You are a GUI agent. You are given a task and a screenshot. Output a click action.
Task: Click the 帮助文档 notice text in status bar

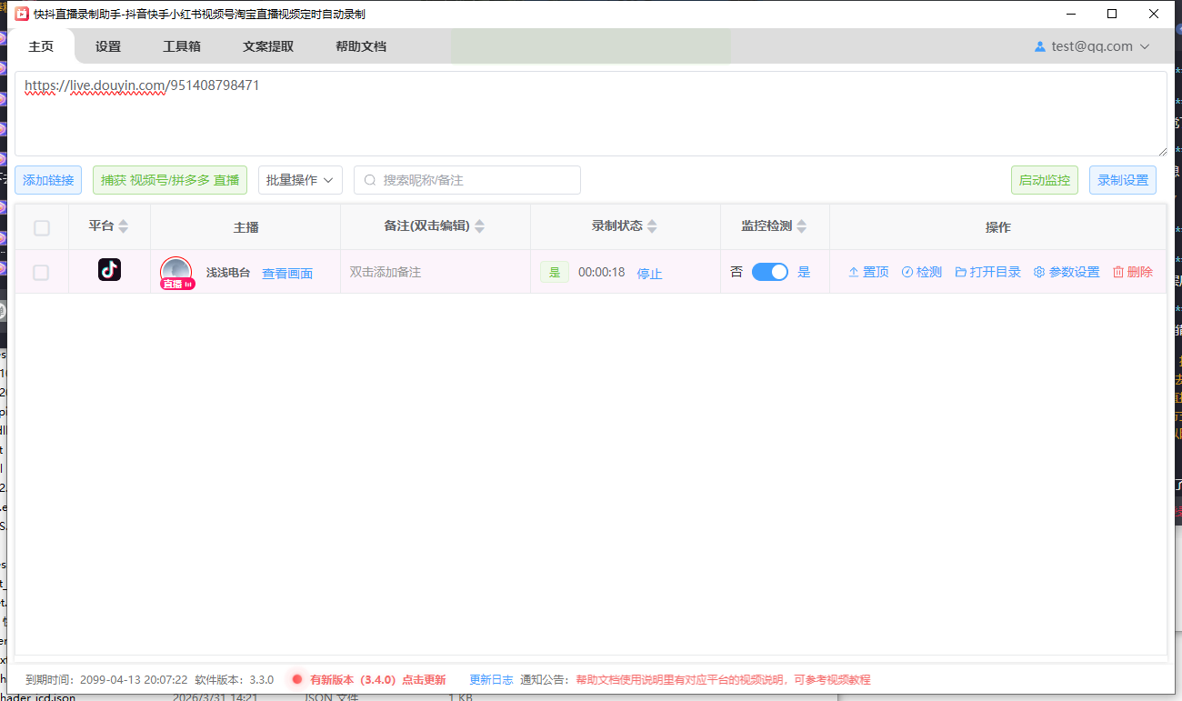tap(723, 679)
